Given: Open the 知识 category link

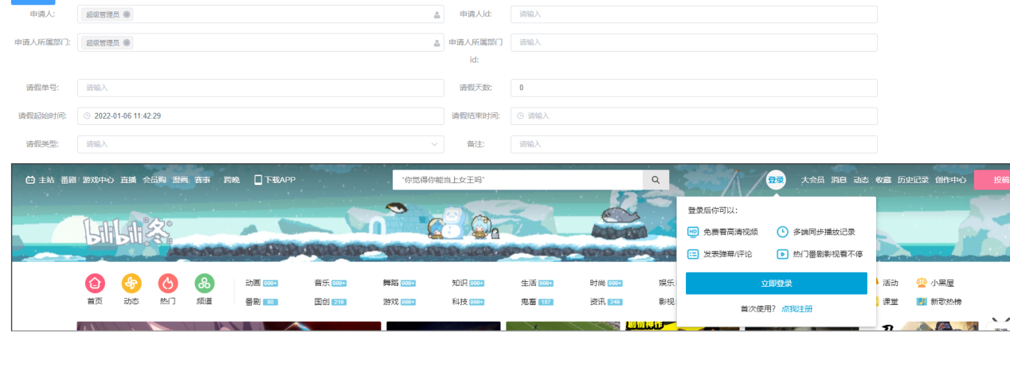Looking at the screenshot, I should (460, 283).
